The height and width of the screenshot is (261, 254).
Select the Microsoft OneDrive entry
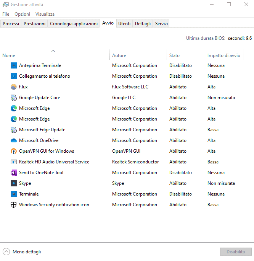(x=39, y=140)
